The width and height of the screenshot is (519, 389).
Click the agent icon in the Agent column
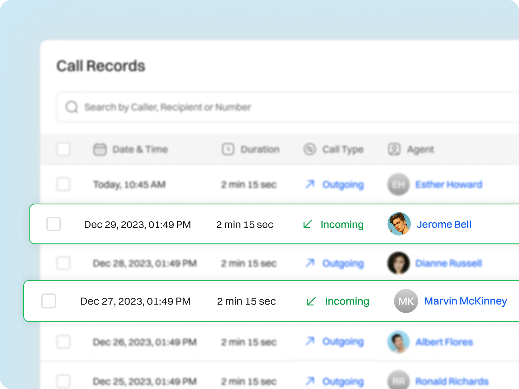[394, 149]
